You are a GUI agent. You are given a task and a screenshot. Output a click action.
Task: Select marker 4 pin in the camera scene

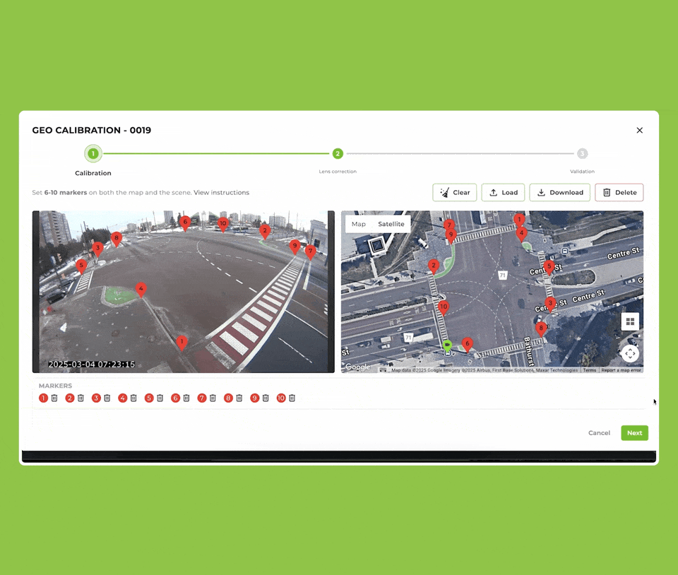(141, 289)
